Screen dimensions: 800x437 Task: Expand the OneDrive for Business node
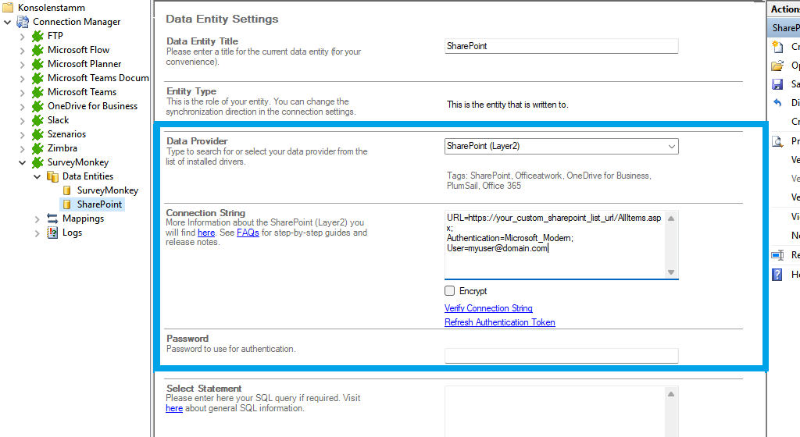pyautogui.click(x=23, y=107)
